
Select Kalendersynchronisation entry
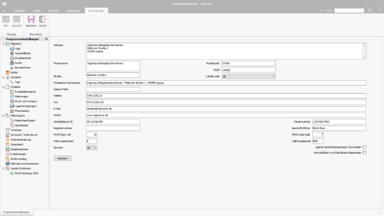24,164
